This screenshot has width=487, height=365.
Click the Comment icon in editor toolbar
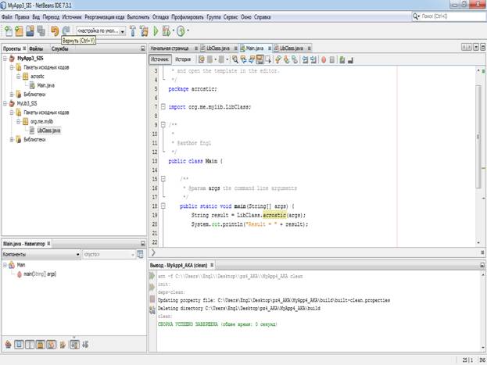click(x=342, y=59)
